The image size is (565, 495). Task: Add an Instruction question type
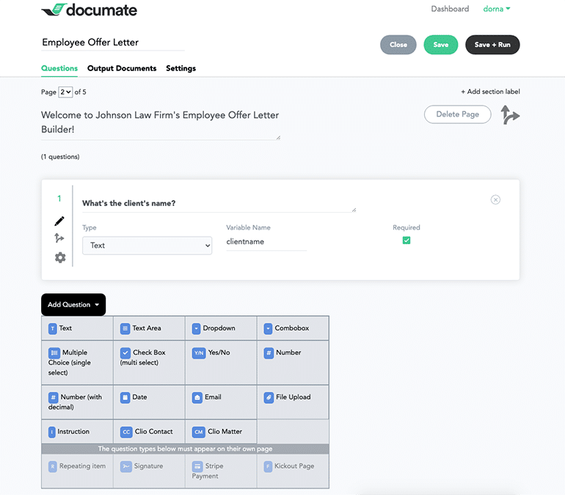point(78,431)
